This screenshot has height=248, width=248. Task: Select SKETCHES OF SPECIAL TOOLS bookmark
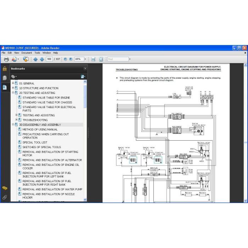click(42, 147)
